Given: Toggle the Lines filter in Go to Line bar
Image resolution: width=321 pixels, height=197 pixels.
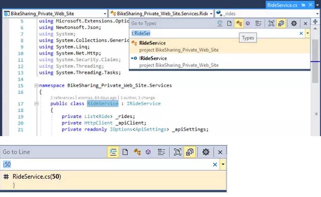Looking at the screenshot, I should [x=113, y=152].
